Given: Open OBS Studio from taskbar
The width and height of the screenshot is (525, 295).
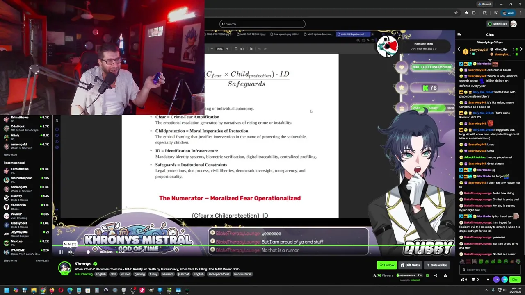Looking at the screenshot, I should tap(133, 290).
